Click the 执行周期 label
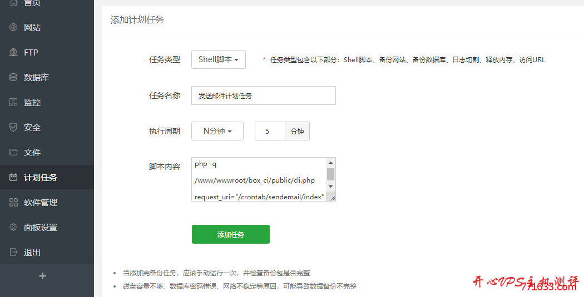584x297 pixels. (x=165, y=131)
